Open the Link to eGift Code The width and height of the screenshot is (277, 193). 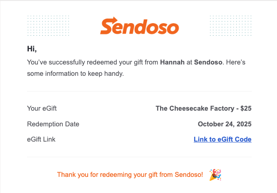222,139
